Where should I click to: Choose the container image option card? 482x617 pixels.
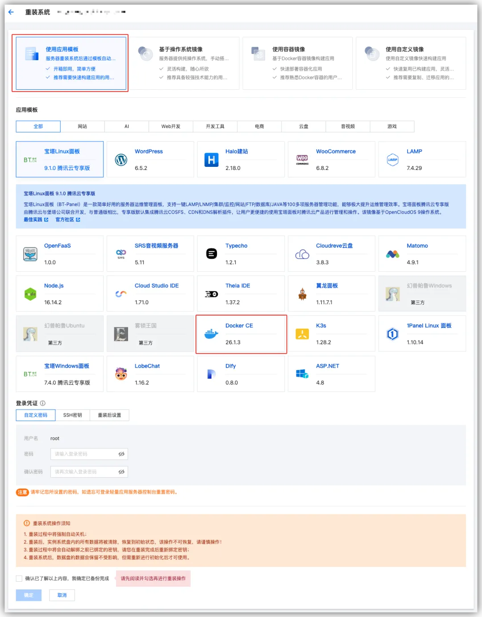pos(298,63)
